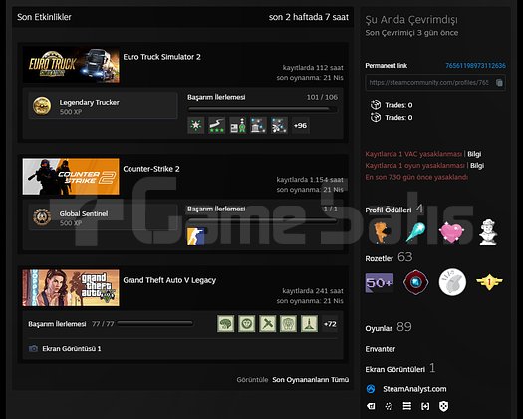Show the +96 more Euro Truck achievements
The image size is (523, 419).
(300, 126)
